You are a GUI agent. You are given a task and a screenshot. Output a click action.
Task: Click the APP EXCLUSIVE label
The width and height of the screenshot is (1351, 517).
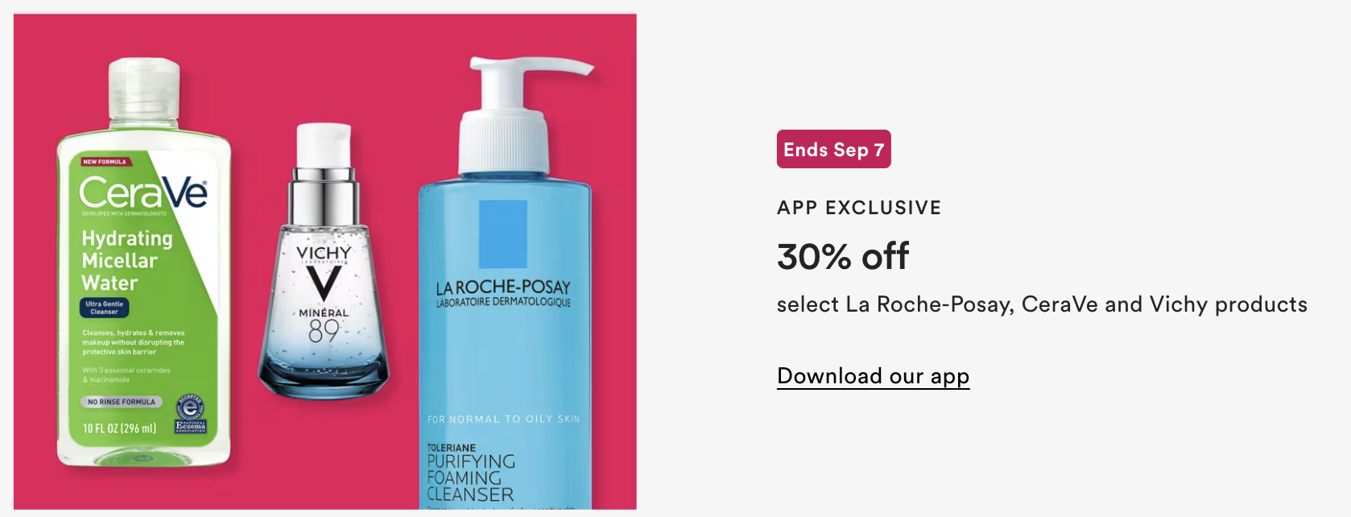pyautogui.click(x=859, y=208)
